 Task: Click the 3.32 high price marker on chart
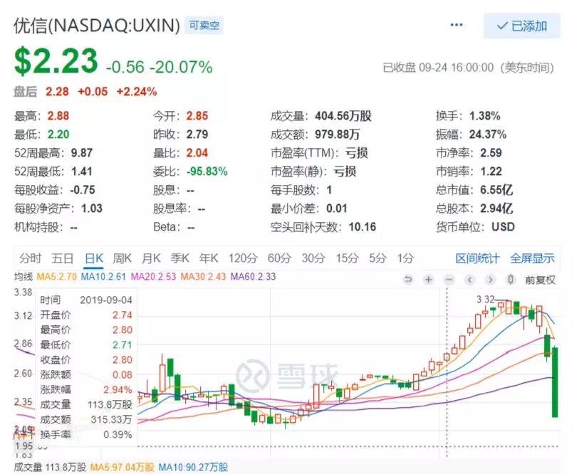tap(486, 300)
